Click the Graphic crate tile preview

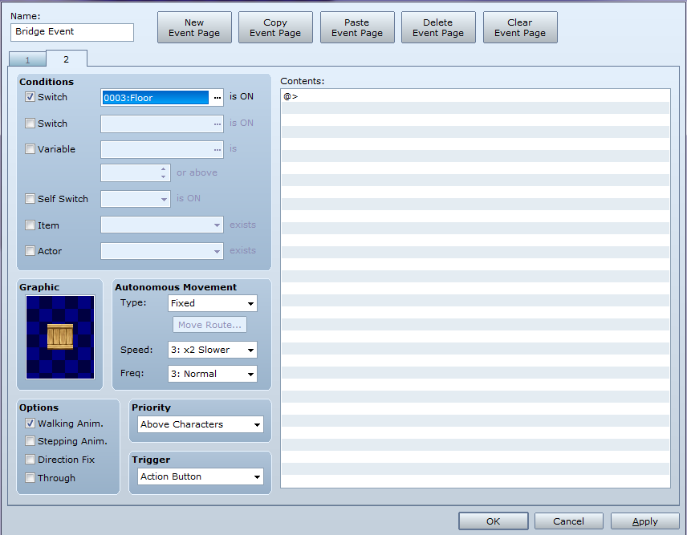click(x=60, y=337)
